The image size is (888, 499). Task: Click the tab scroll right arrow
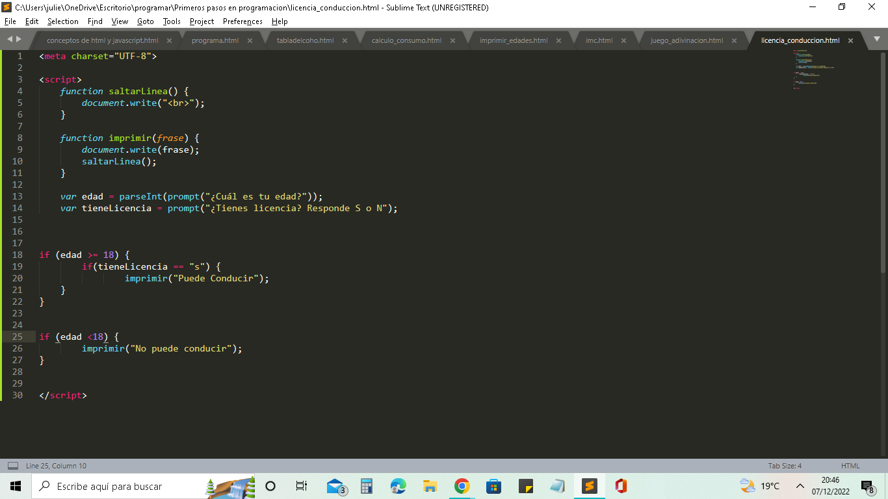point(18,40)
